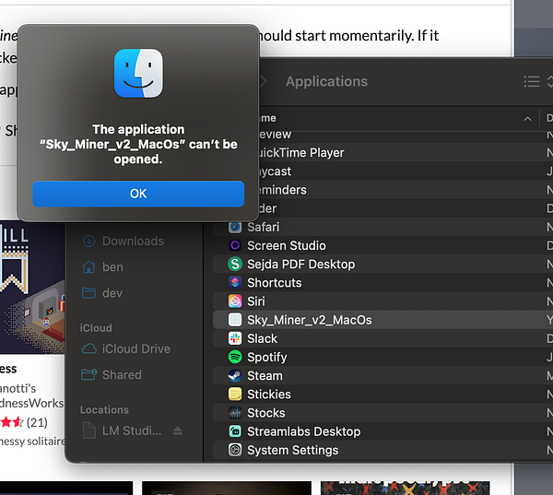Click the Applications window title
This screenshot has height=495, width=553.
[326, 81]
